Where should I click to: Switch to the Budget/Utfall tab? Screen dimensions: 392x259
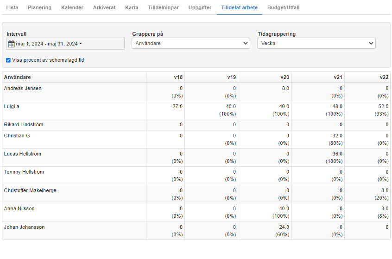coord(283,7)
